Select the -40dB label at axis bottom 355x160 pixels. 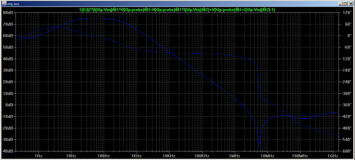(x=8, y=151)
